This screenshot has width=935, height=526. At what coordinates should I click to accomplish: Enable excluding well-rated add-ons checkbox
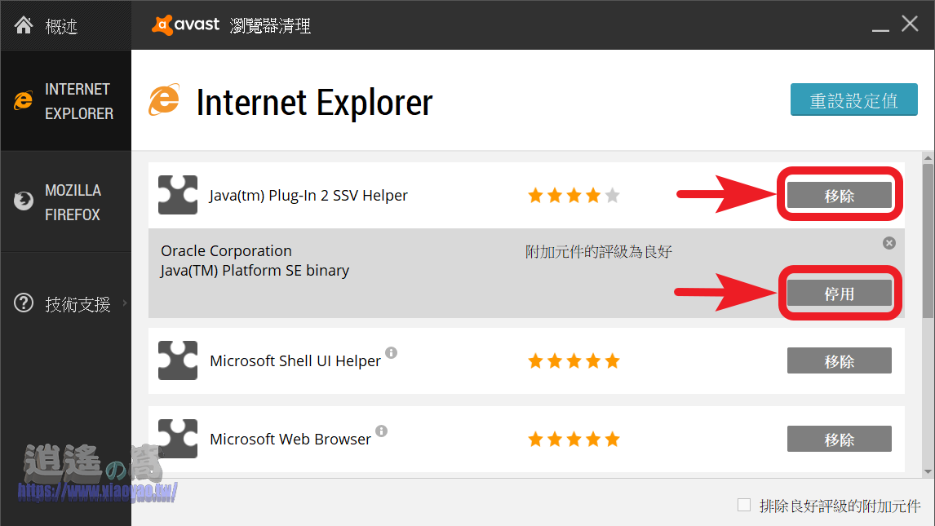[x=744, y=505]
